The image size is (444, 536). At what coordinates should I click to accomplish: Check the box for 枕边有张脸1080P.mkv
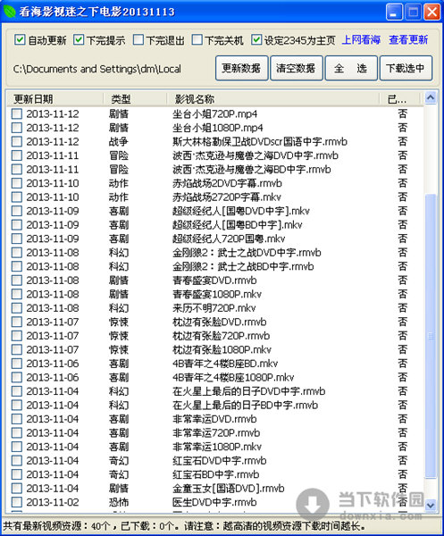click(17, 349)
